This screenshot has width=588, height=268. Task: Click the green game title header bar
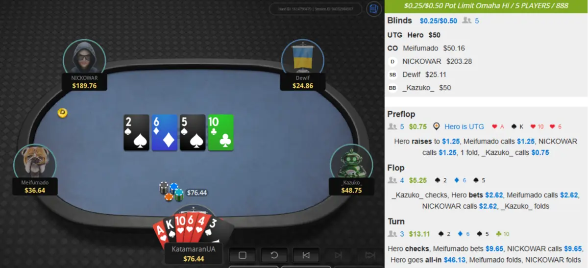pyautogui.click(x=486, y=6)
